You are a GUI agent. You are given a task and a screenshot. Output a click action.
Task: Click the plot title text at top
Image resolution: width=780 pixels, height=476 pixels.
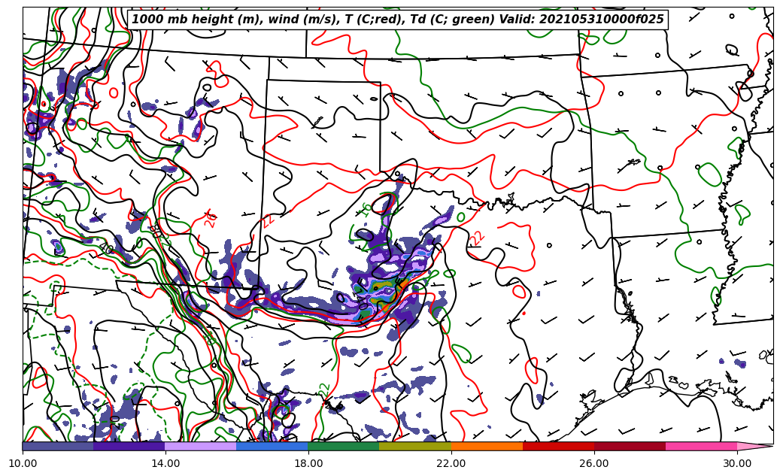[398, 20]
